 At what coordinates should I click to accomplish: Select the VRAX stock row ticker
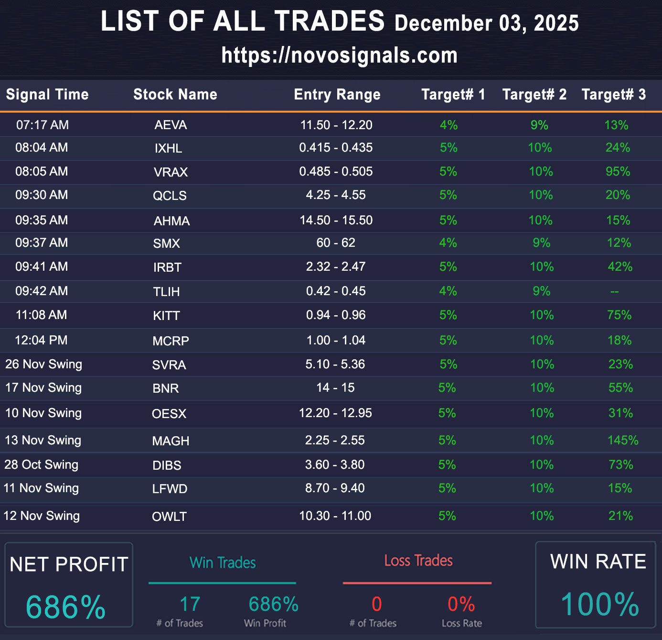pos(171,172)
